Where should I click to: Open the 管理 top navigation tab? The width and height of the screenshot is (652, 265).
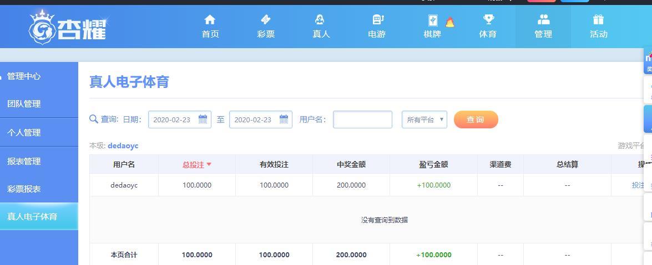(543, 26)
